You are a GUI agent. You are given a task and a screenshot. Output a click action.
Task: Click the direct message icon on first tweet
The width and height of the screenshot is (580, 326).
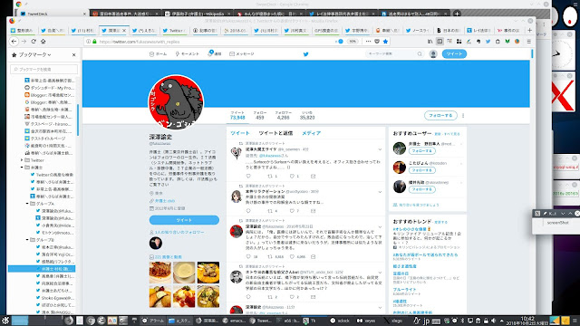[x=314, y=176]
